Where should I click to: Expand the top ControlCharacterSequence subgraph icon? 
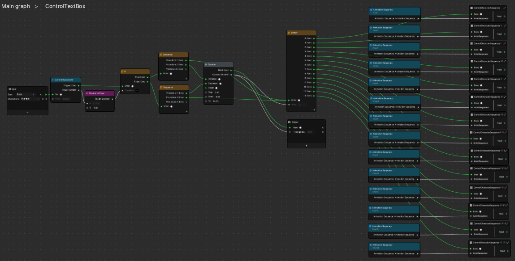click(505, 8)
